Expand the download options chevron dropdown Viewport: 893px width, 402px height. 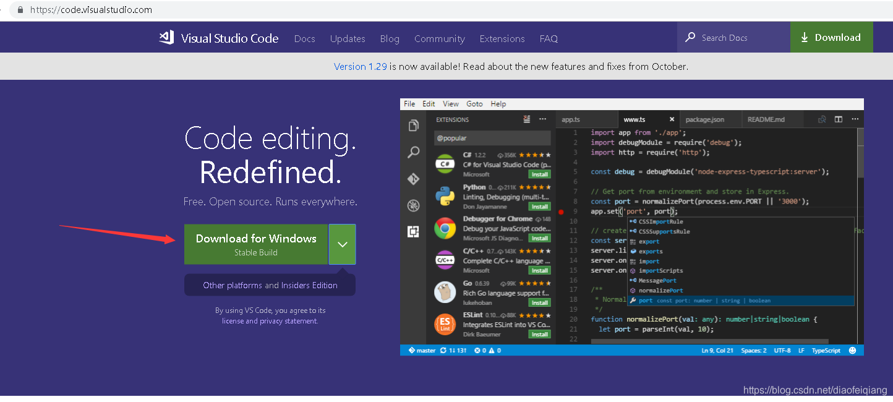pos(343,244)
